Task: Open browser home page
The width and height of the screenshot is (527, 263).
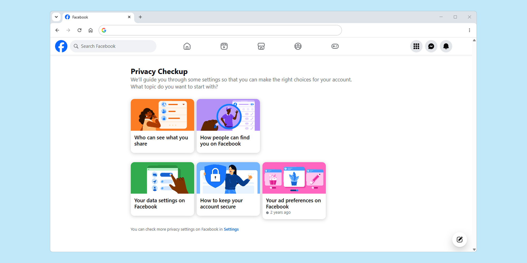Action: 91,30
